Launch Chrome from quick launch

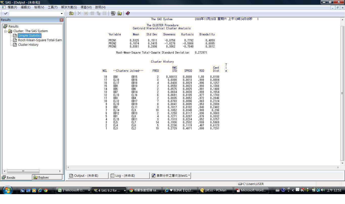click(46, 190)
